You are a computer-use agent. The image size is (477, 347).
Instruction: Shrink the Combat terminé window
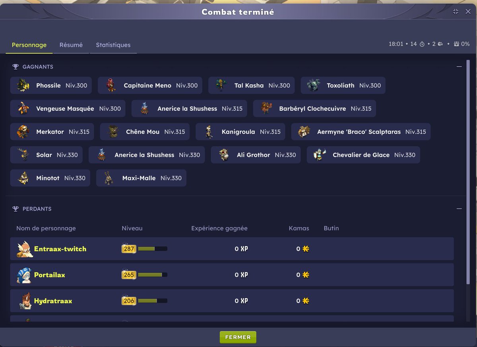coord(456,12)
